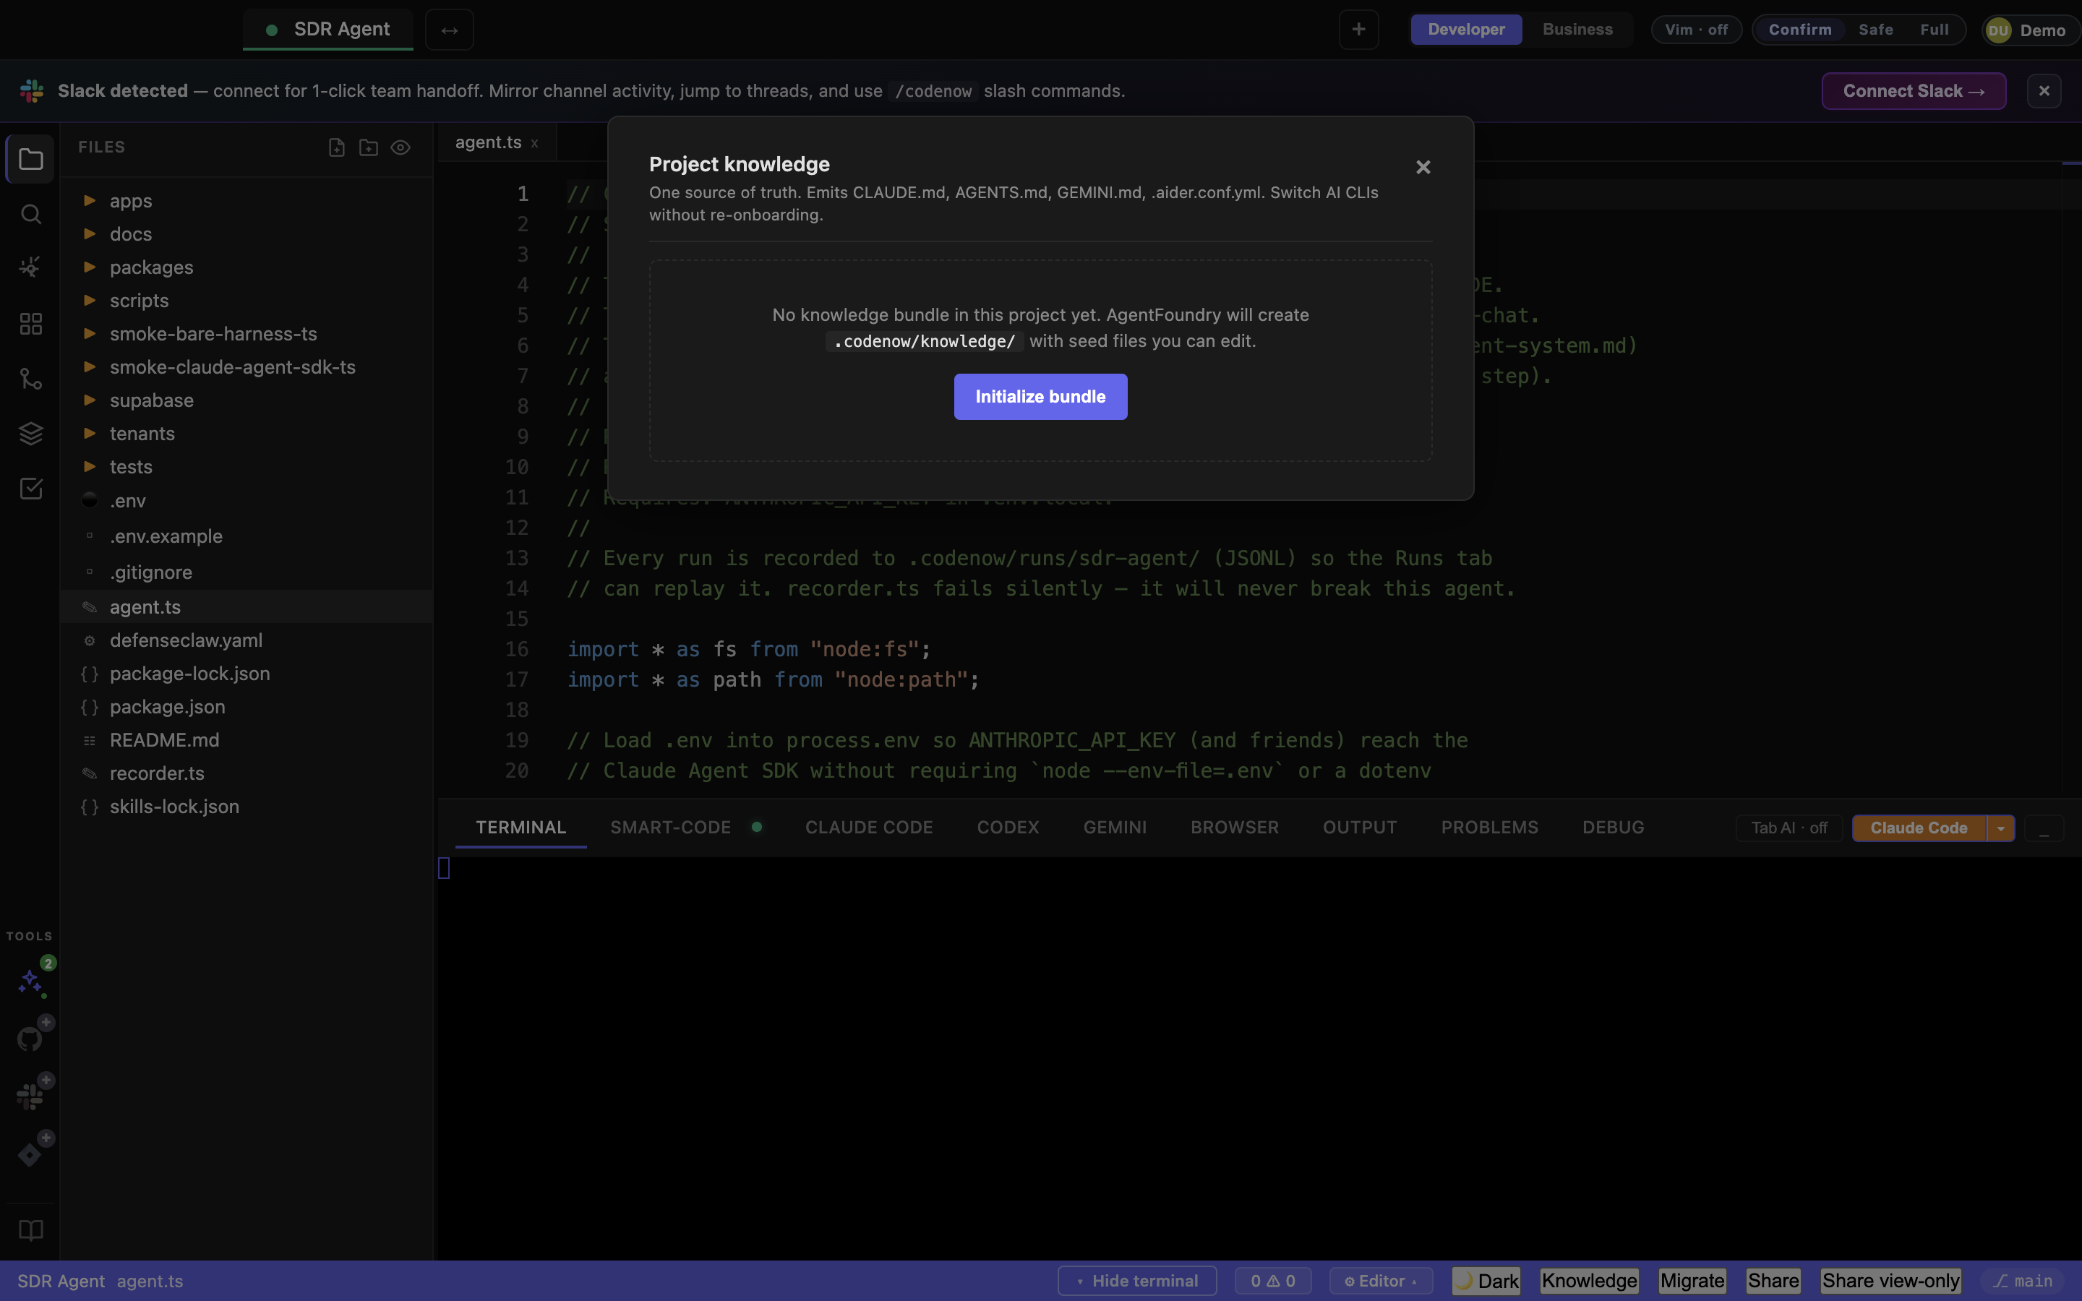The width and height of the screenshot is (2082, 1301).
Task: Open the Search sidebar icon
Action: pyautogui.click(x=30, y=214)
